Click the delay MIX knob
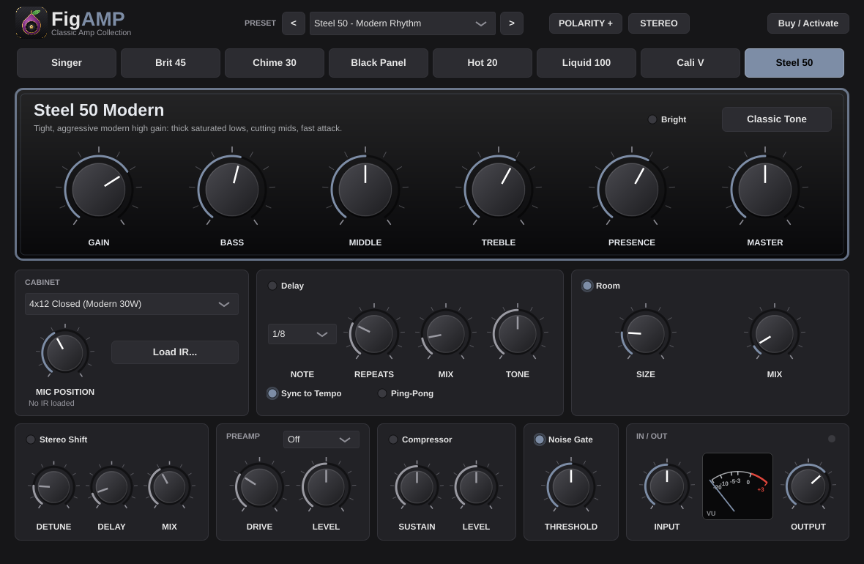 [446, 333]
